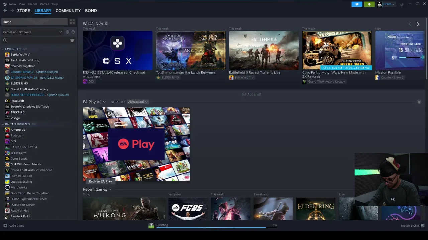Open the BOND account dropdown
The height and width of the screenshot is (240, 428).
[389, 4]
